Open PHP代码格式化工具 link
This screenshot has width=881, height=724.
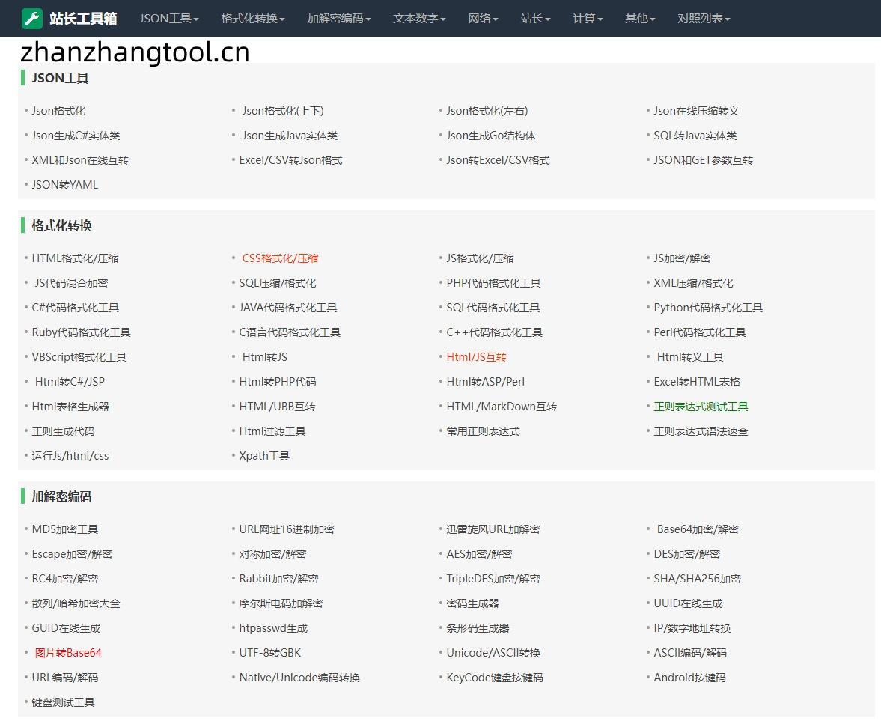(x=493, y=283)
